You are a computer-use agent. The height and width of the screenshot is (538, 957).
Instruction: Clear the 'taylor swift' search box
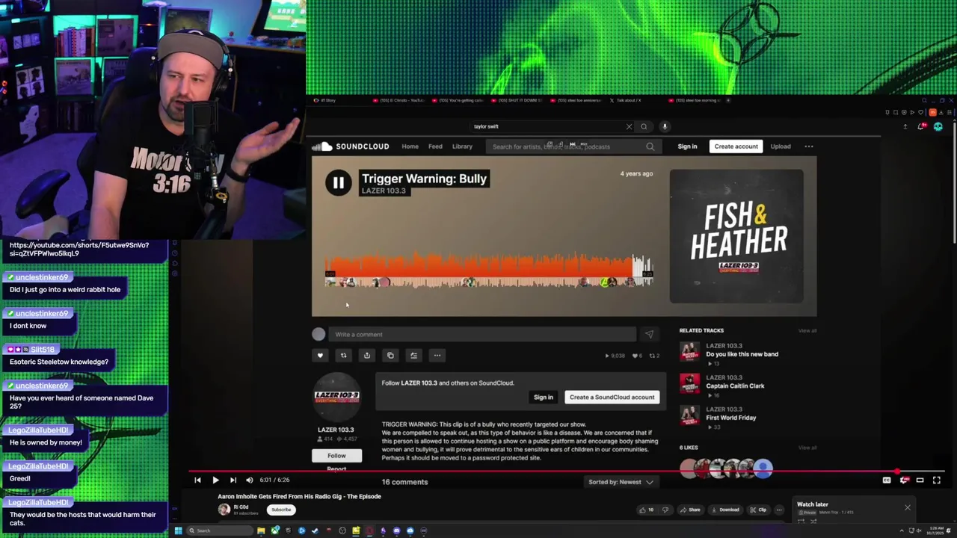(x=629, y=126)
